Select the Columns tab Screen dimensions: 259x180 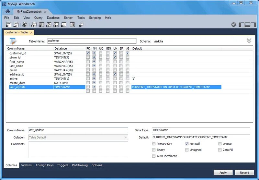point(11,165)
